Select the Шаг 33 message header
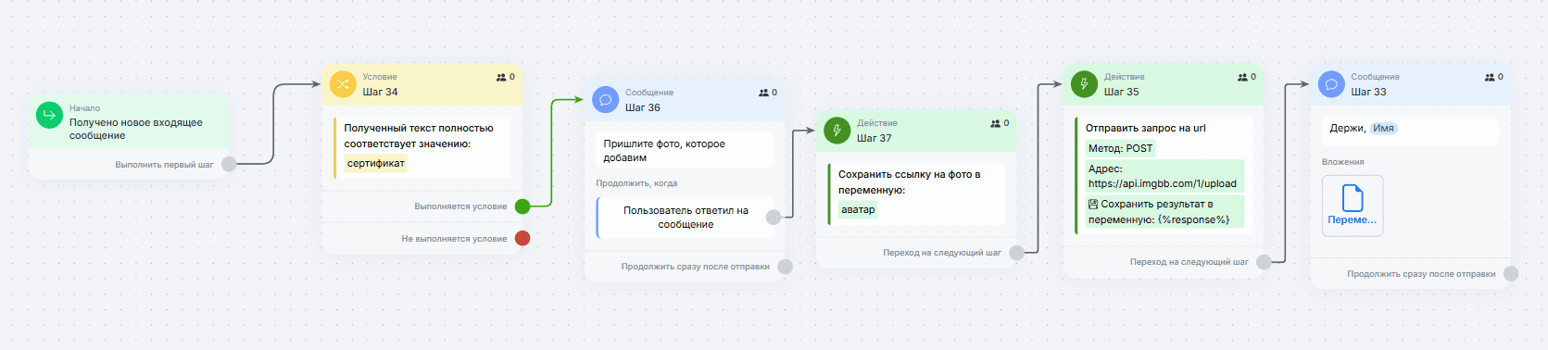 [x=1410, y=84]
